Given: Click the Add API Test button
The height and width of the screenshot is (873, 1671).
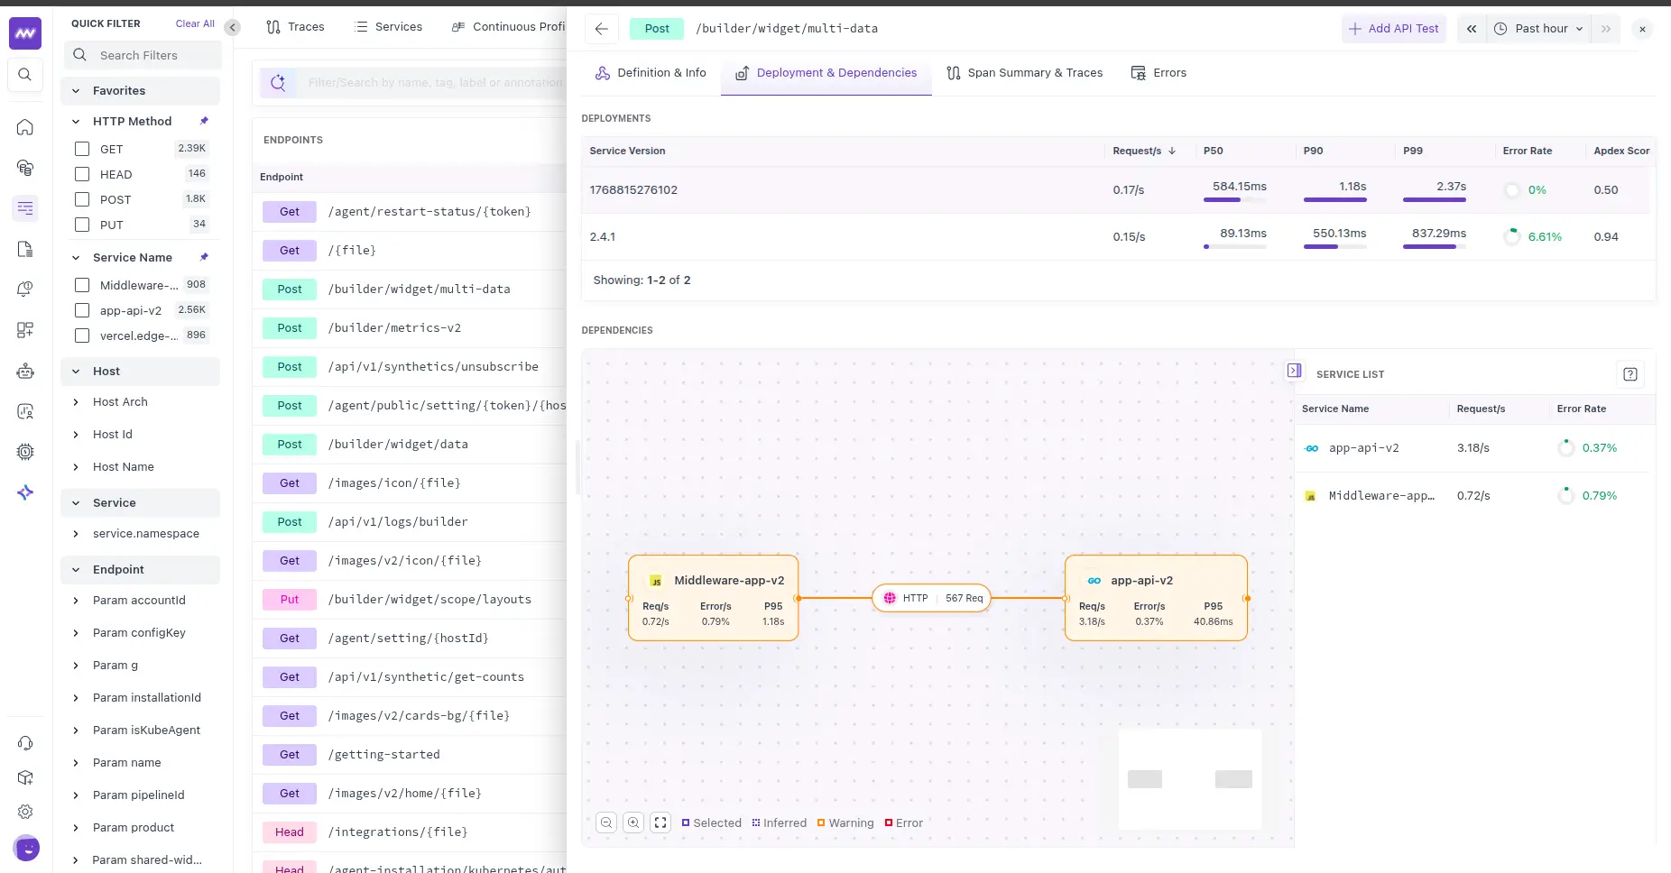Looking at the screenshot, I should point(1392,28).
